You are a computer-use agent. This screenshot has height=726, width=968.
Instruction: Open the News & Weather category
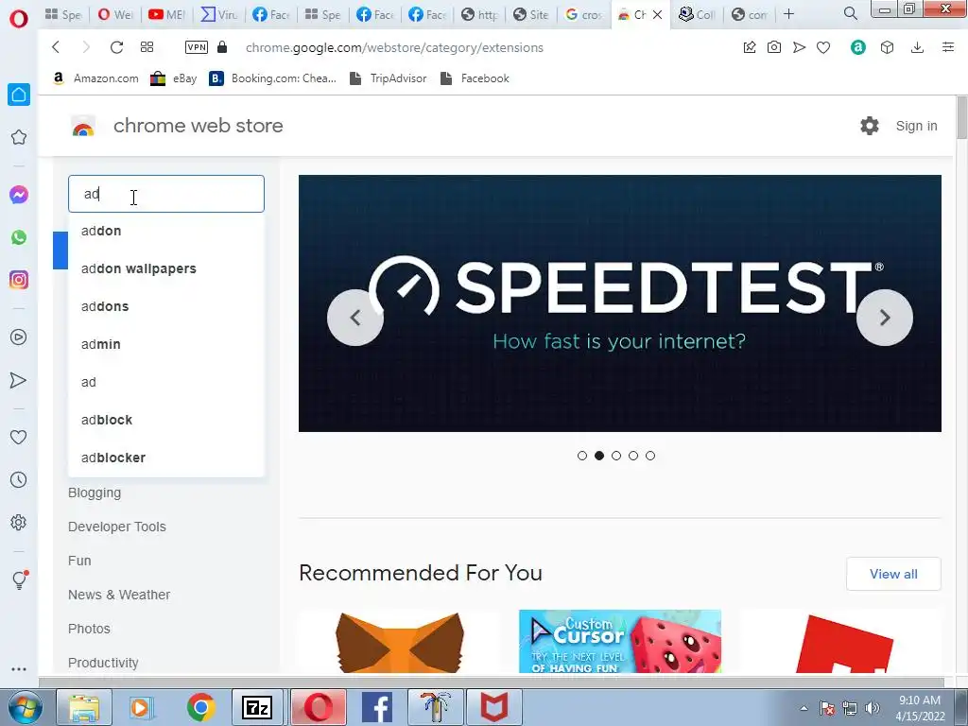click(119, 595)
